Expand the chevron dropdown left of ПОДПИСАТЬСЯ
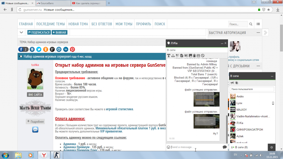283x159 pixels. click(22, 33)
